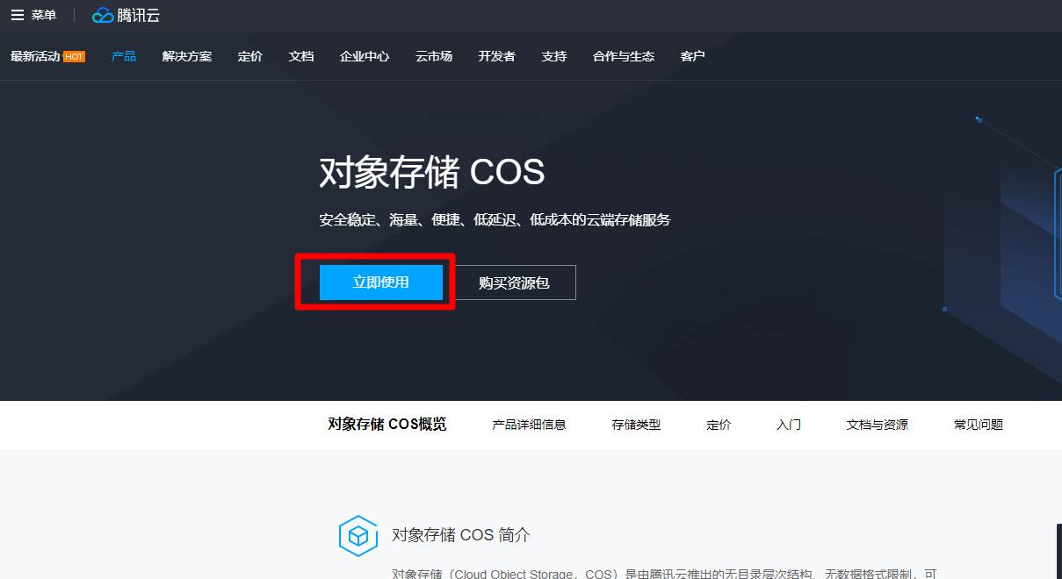
Task: Open the 产品 nav menu
Action: pos(124,56)
